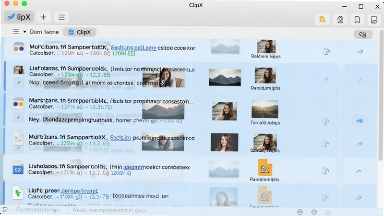Select the Liafolanas row avatar photo
This screenshot has width=384, height=216.
19,70
